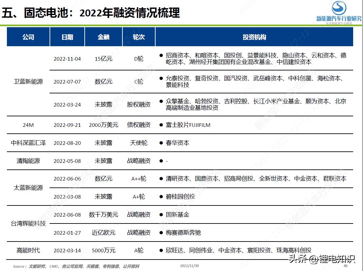363x271 pixels.
Task: Click round D轮
Action: [139, 59]
